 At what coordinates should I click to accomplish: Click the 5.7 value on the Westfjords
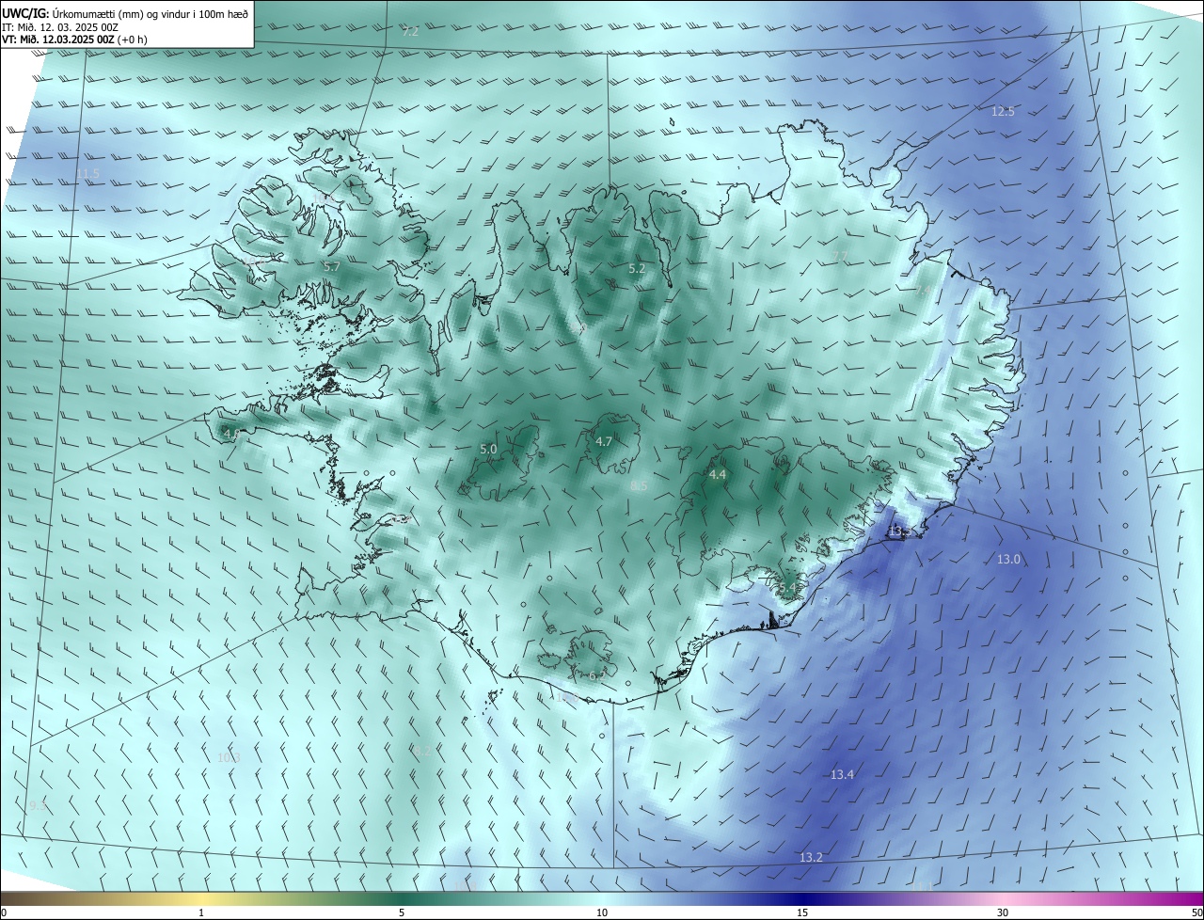coord(332,267)
